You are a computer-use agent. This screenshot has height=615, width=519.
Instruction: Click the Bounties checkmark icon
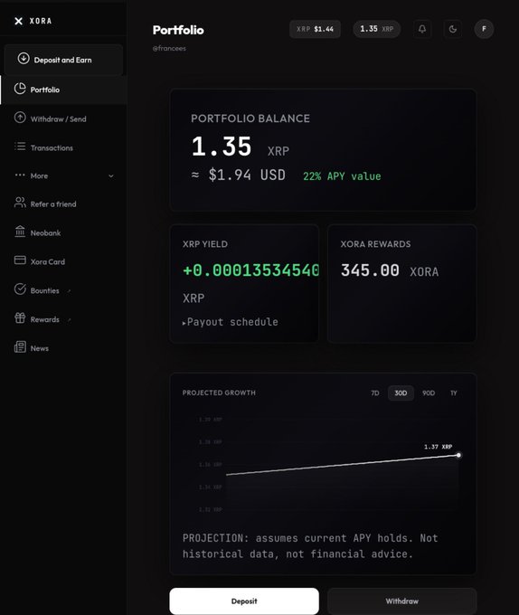point(20,289)
